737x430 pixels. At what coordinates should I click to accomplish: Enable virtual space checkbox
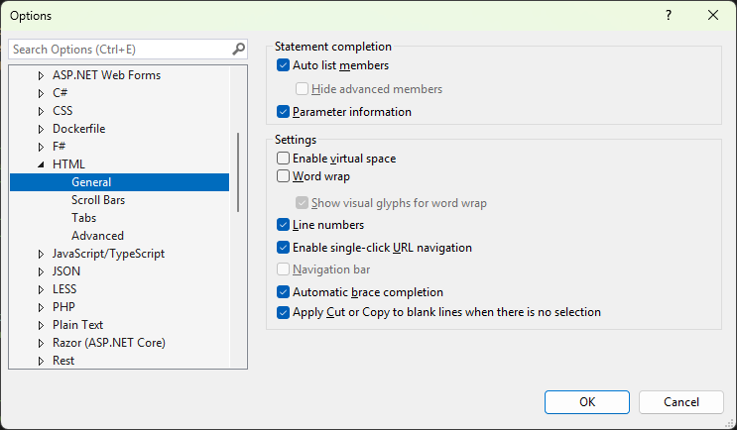pos(284,159)
